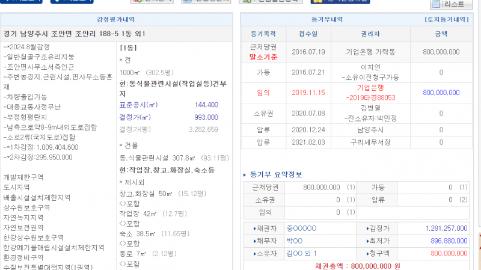Select 근저당권 summary amount 800,000,000
The width and height of the screenshot is (481, 270).
click(322, 188)
